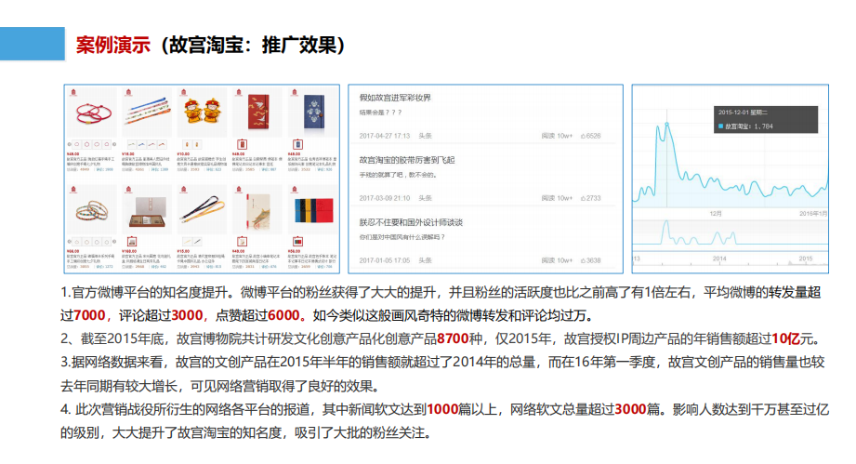Click Palace Museum logo on red bracelet card
856x464 pixels.
[73, 92]
